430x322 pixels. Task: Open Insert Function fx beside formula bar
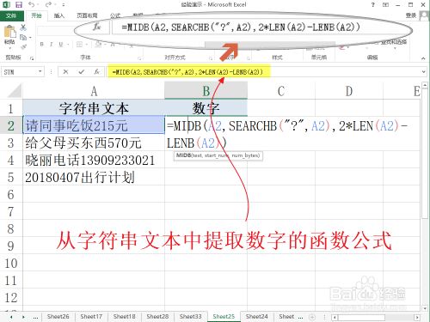coord(97,71)
